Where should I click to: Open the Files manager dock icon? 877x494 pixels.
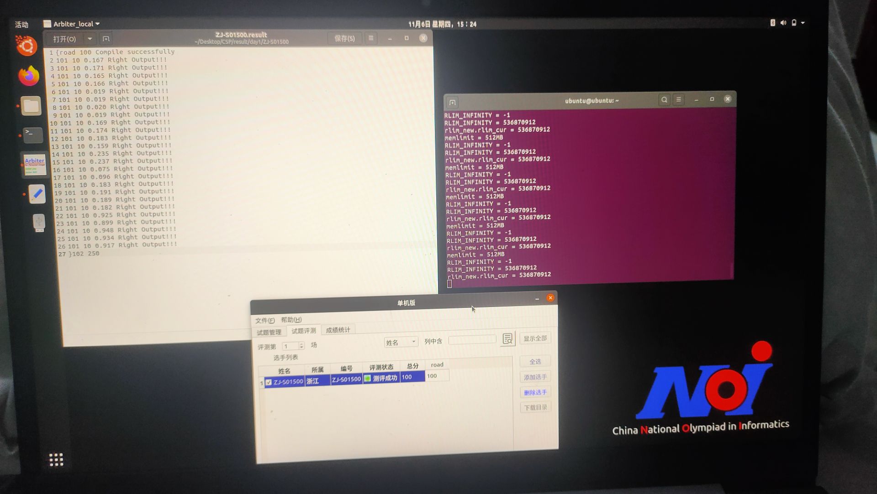pos(31,106)
